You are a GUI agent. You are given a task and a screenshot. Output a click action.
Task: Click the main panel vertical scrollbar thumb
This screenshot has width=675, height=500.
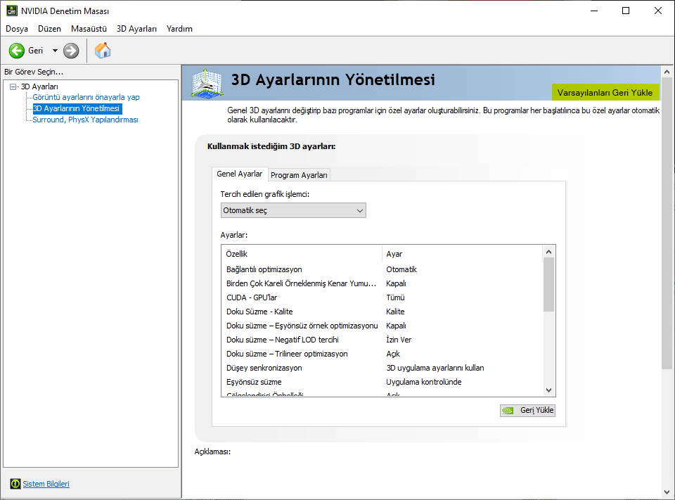point(667,223)
